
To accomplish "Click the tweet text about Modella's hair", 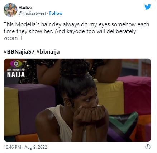I will [x=76, y=31].
